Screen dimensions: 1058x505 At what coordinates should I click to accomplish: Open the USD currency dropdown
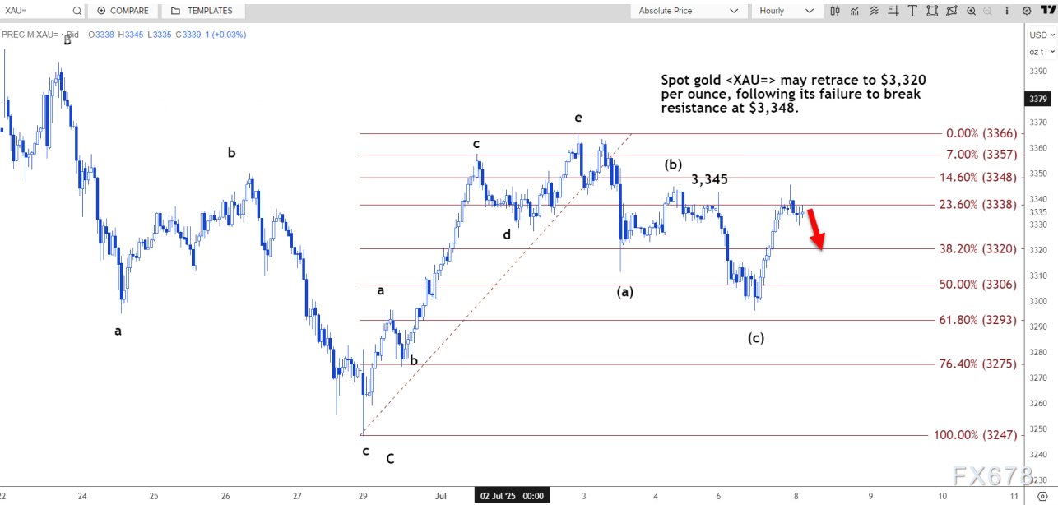coord(1041,35)
